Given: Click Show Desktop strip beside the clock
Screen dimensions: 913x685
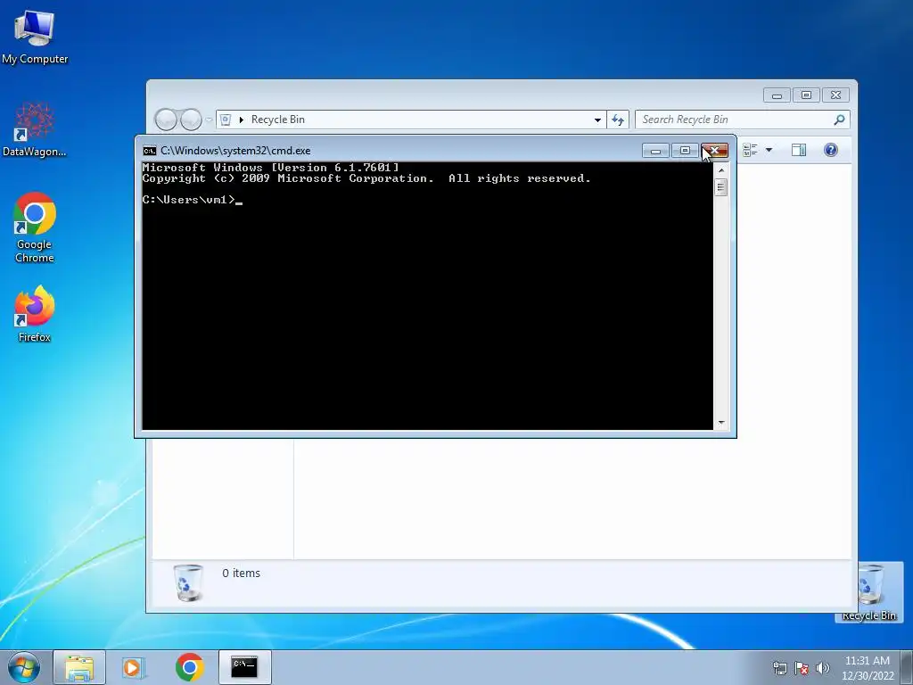Looking at the screenshot, I should click(907, 667).
